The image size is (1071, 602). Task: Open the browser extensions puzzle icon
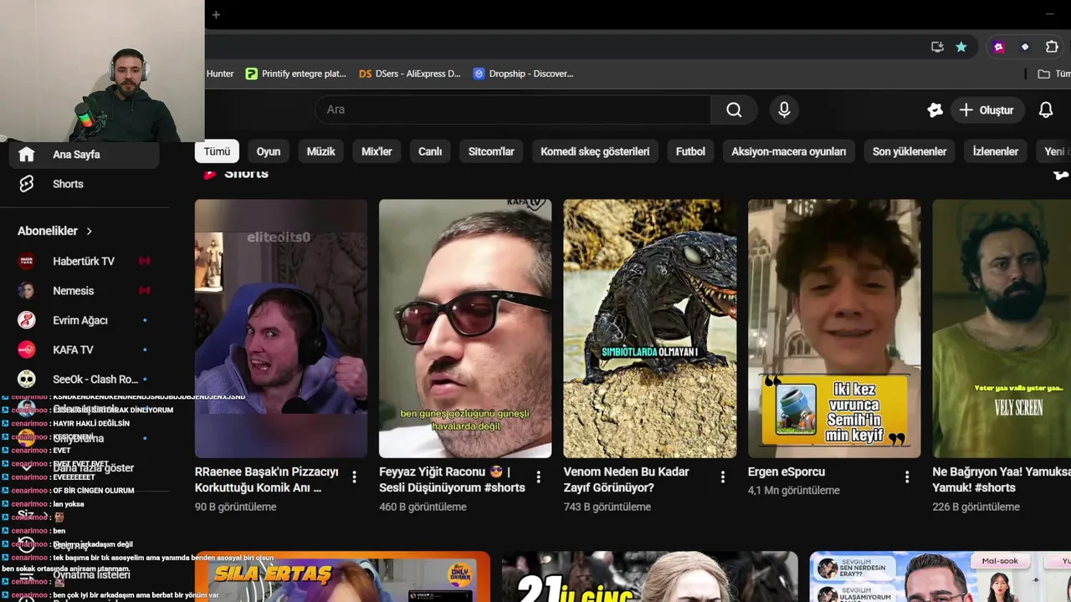click(x=1052, y=47)
